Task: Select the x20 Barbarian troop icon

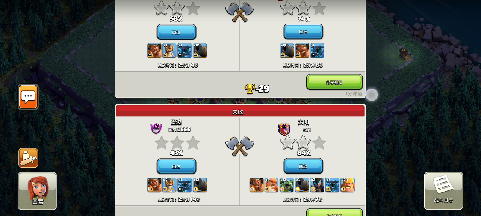Action: point(348,185)
